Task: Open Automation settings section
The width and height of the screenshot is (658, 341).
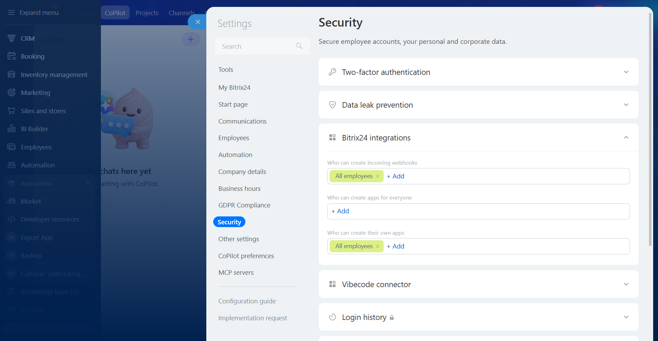Action: (x=235, y=155)
